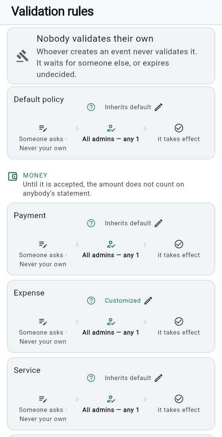Open the help icon on Payment card

91,223
